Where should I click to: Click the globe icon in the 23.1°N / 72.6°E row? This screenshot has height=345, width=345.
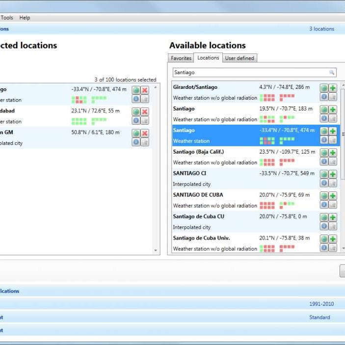point(136,111)
